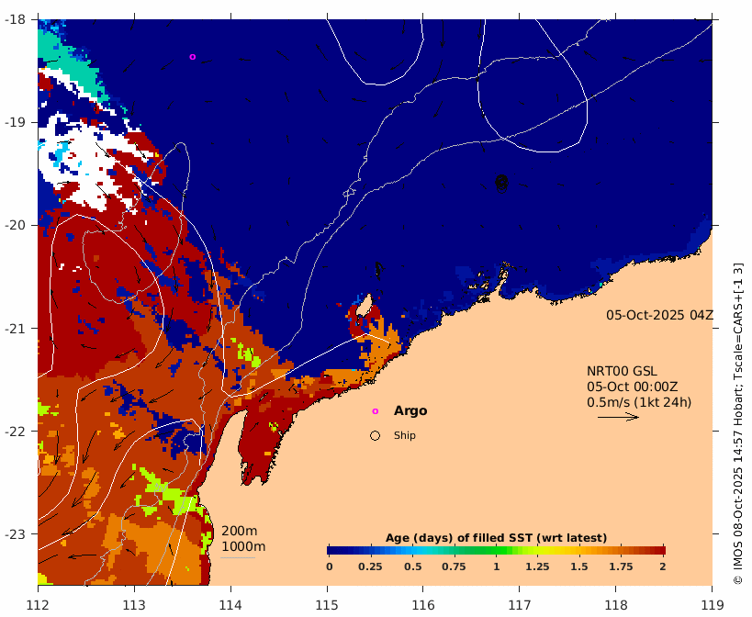
Task: Click the '1000m' contour legend label
Action: 243,546
